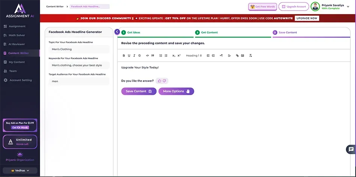Expand the Vedhas selector in the sidebar
This screenshot has width=356, height=177.
coord(20,170)
